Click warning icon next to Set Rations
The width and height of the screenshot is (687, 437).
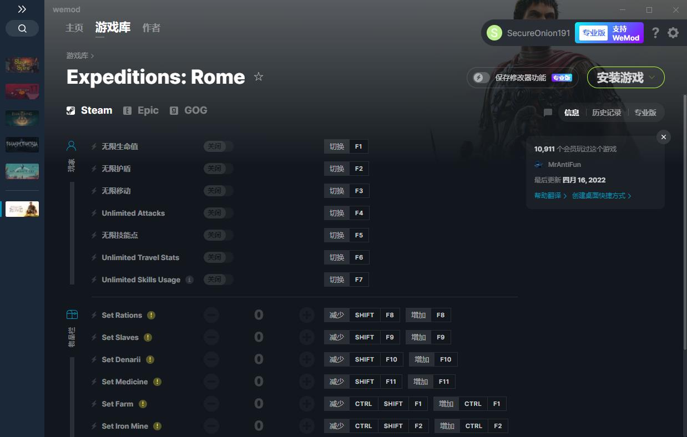[x=151, y=315]
